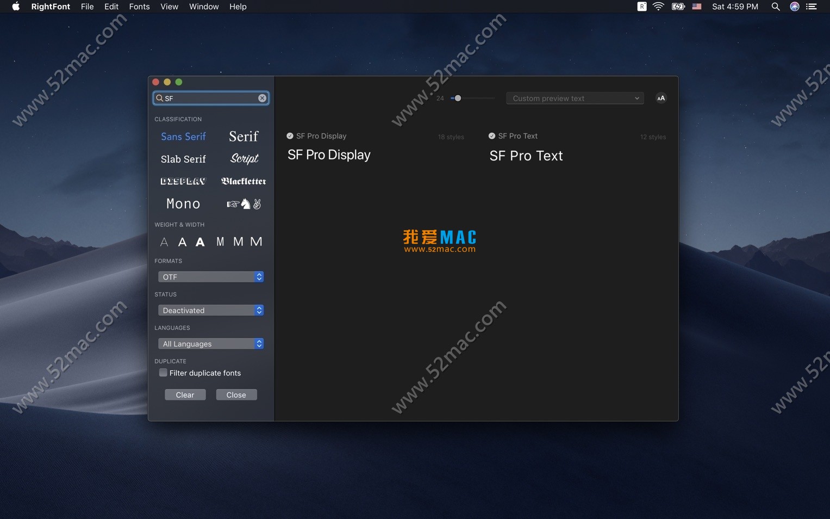
Task: Click the search magnifier icon in the font search field
Action: point(159,98)
